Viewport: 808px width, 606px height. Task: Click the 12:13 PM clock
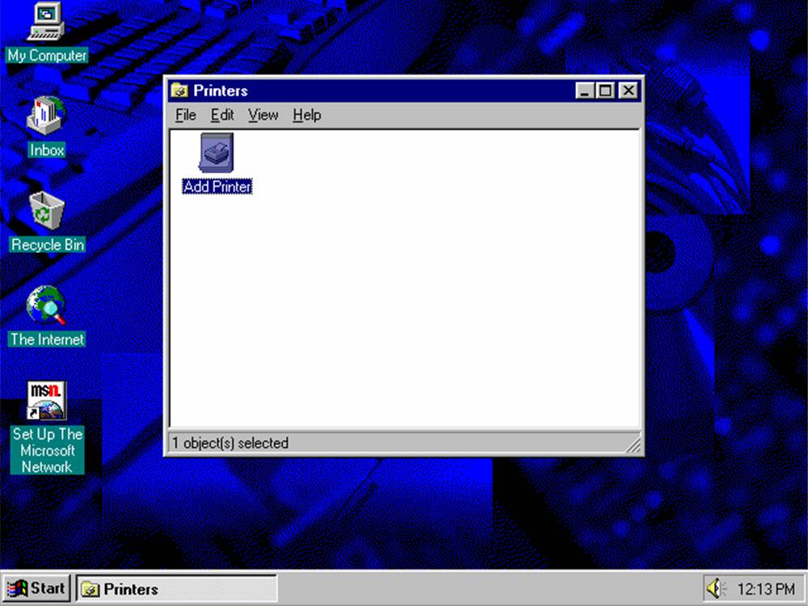point(766,589)
